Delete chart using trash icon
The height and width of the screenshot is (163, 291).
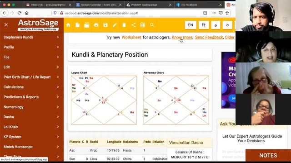pos(124,25)
